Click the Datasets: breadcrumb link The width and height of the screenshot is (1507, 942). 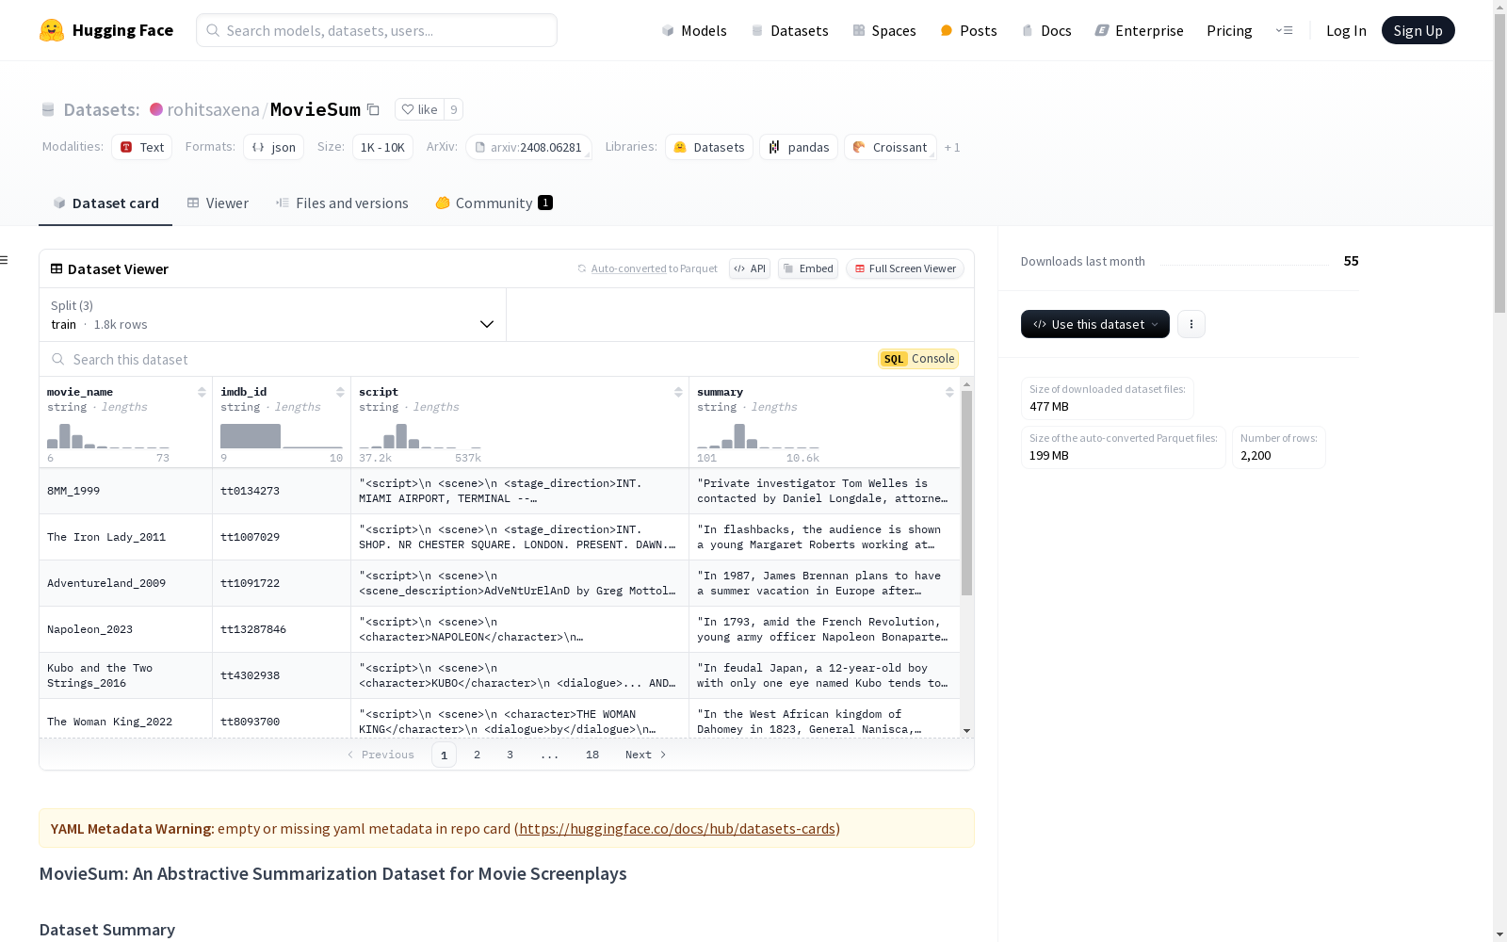[101, 109]
